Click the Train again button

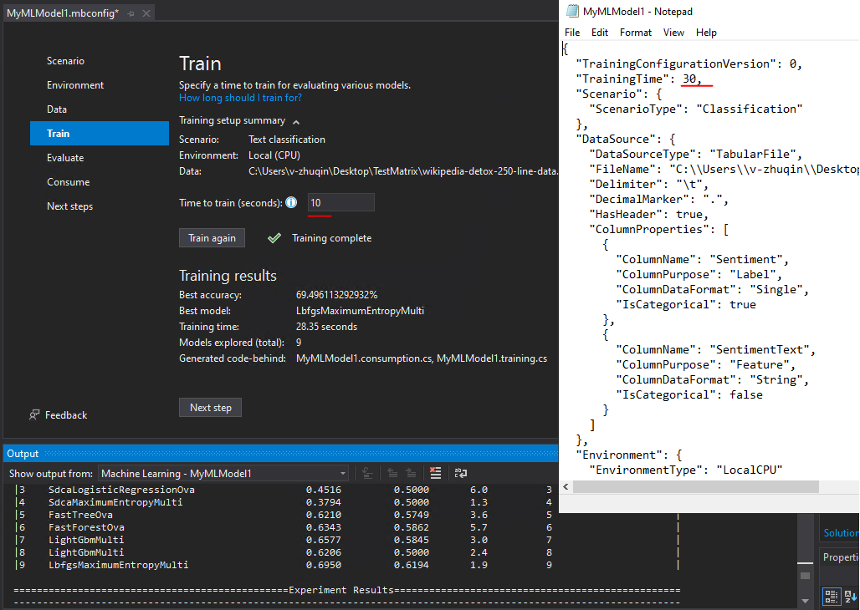pos(212,238)
